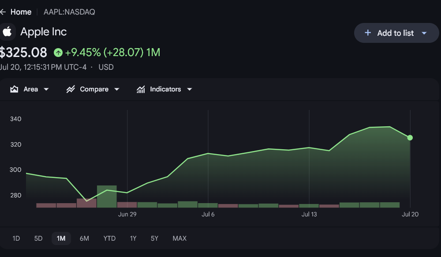Click the green up-arrow change indicator
Image resolution: width=441 pixels, height=257 pixels.
58,53
